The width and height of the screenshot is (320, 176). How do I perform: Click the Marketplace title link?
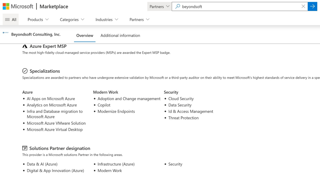point(54,7)
